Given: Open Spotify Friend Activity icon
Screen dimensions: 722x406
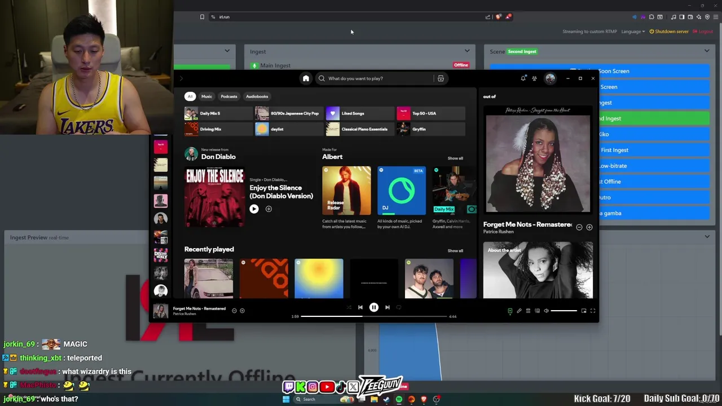Looking at the screenshot, I should coord(534,78).
